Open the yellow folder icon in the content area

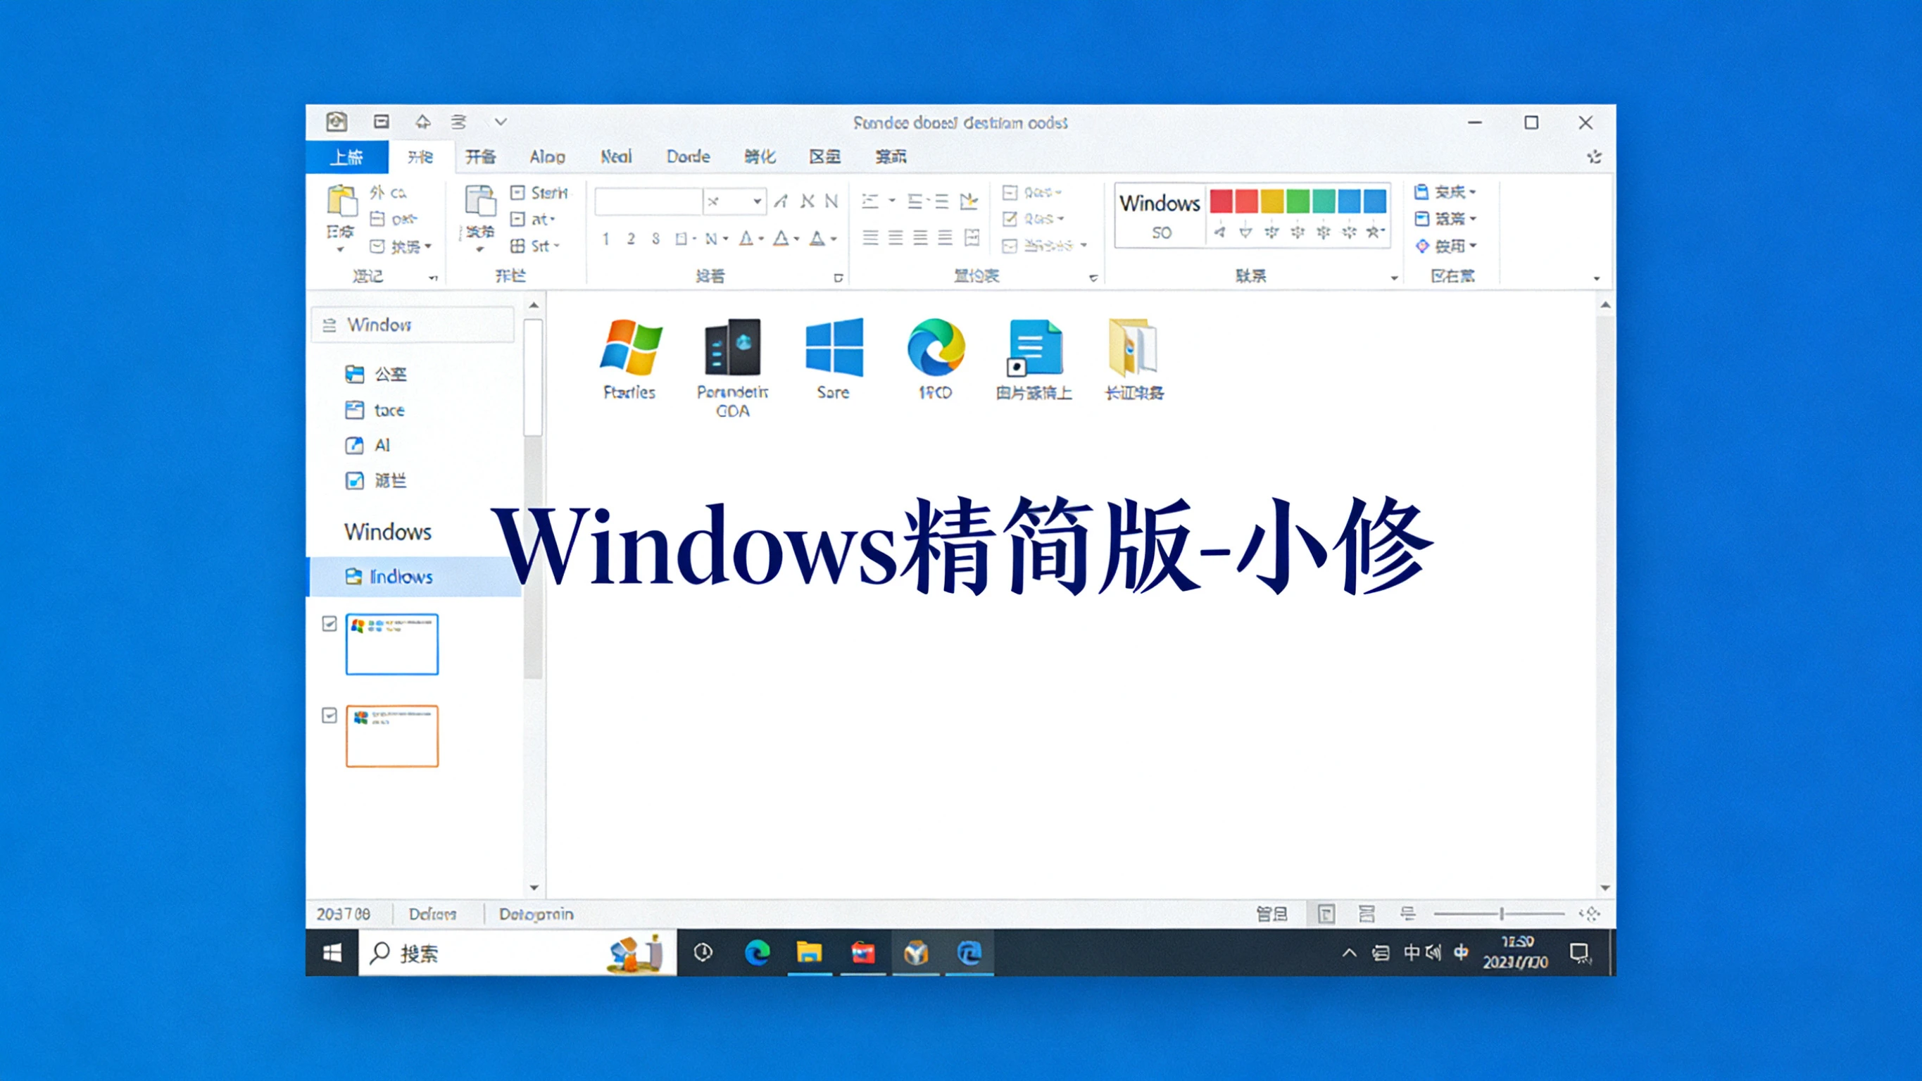click(x=1133, y=347)
